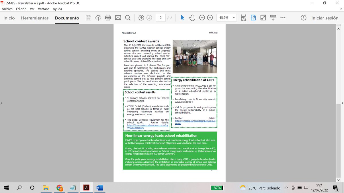Open File Explorer from taskbar
The width and height of the screenshot is (344, 193).
pyautogui.click(x=46, y=188)
